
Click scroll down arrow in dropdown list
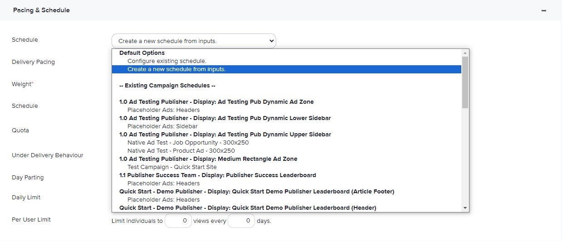coord(465,208)
